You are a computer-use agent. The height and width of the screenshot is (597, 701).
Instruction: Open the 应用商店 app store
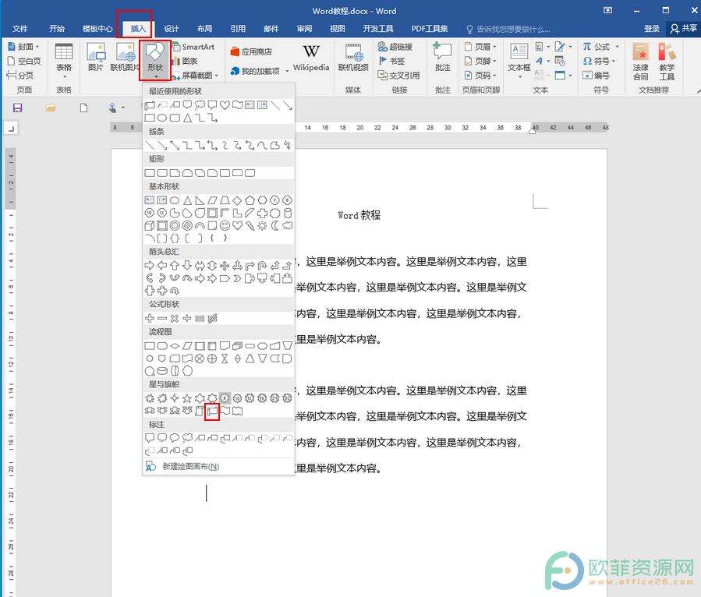click(251, 51)
